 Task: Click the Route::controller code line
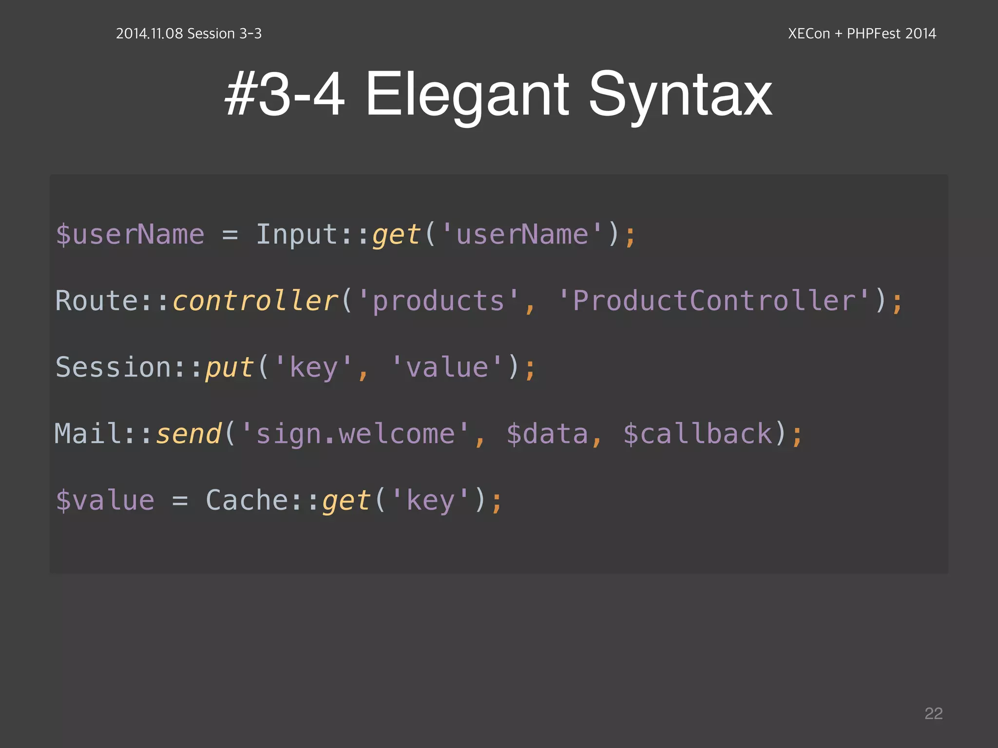point(480,301)
